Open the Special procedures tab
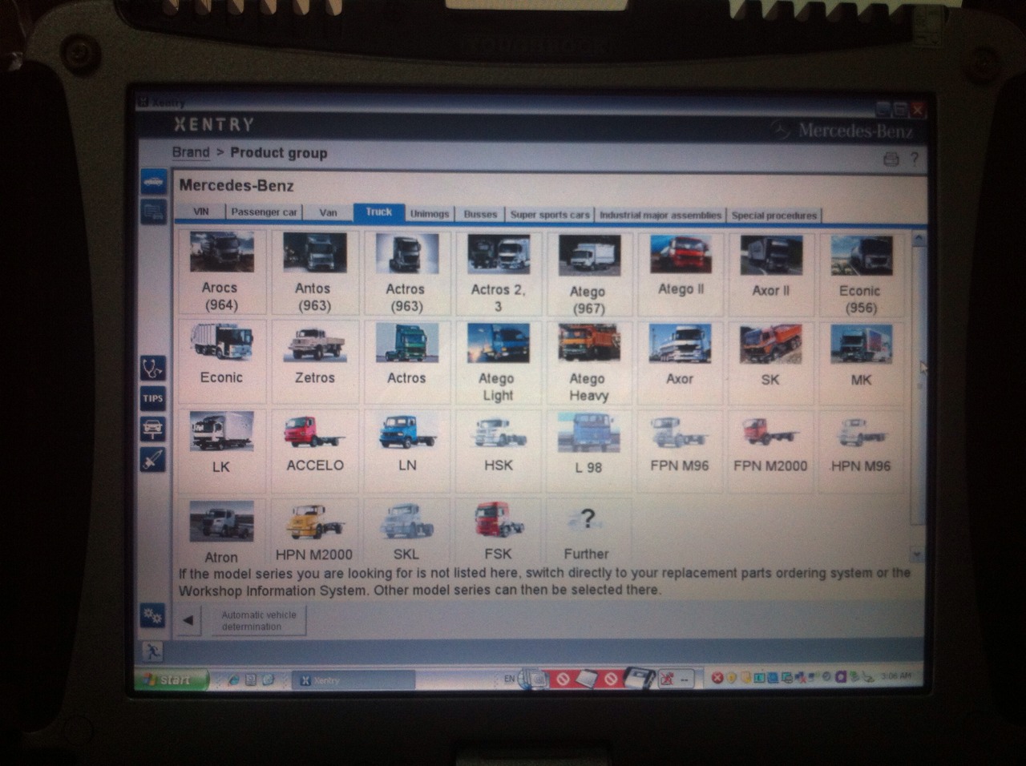The width and height of the screenshot is (1026, 766). 774,215
